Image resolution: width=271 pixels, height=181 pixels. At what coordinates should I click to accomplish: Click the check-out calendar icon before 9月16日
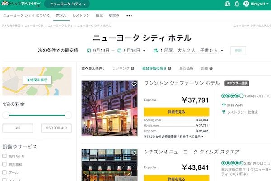point(119,51)
